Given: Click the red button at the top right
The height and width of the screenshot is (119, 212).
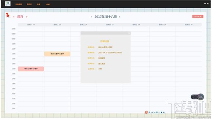Looking at the screenshot, I should [x=198, y=16].
